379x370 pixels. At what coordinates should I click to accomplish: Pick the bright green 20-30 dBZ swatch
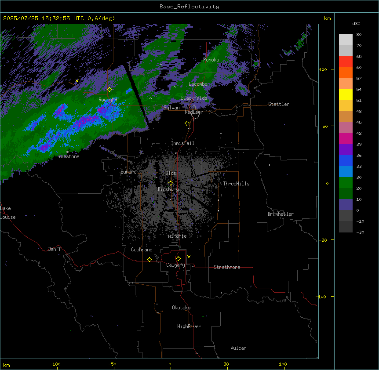point(346,183)
